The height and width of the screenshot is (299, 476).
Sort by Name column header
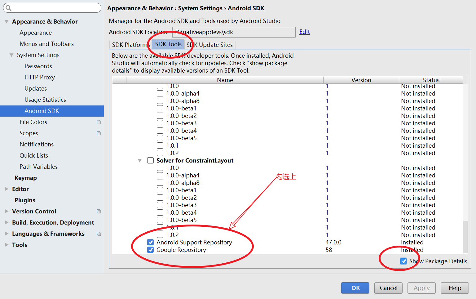(225, 80)
